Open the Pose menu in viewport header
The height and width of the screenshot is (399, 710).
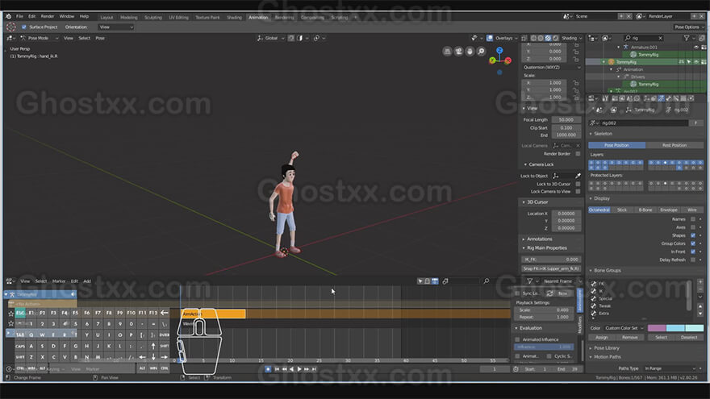100,39
